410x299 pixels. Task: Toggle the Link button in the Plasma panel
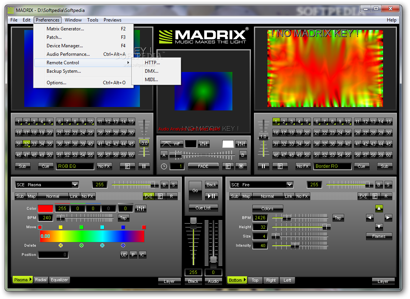click(74, 196)
